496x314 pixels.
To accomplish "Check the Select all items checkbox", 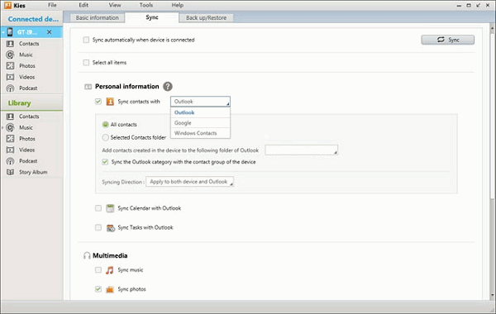I will coord(86,63).
